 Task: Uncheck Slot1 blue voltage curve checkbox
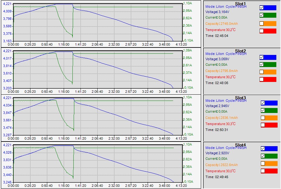point(261,7)
